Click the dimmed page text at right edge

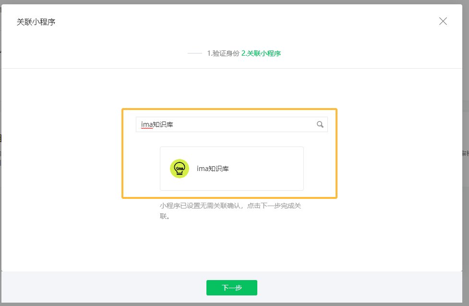465,153
